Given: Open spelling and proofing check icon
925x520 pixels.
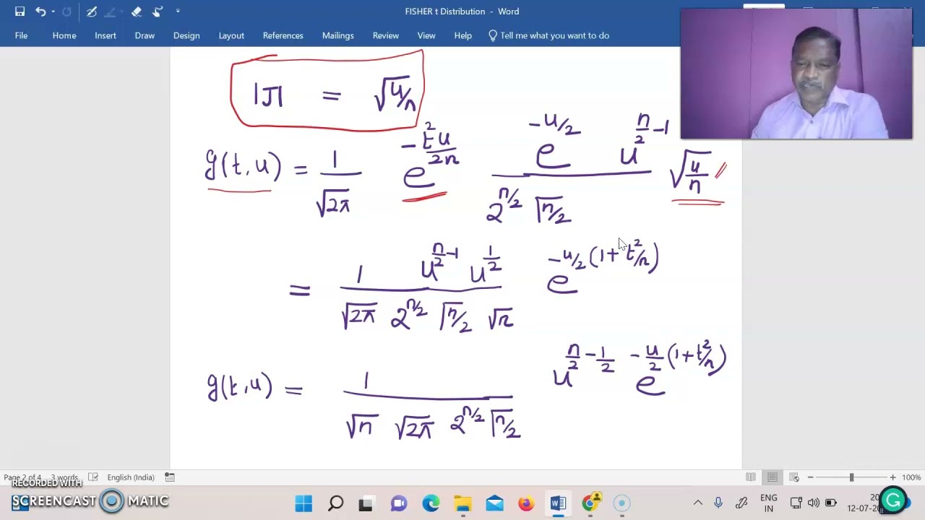Looking at the screenshot, I should (92, 477).
